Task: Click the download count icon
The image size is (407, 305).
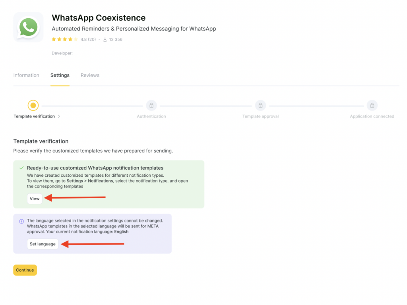Action: tap(105, 39)
